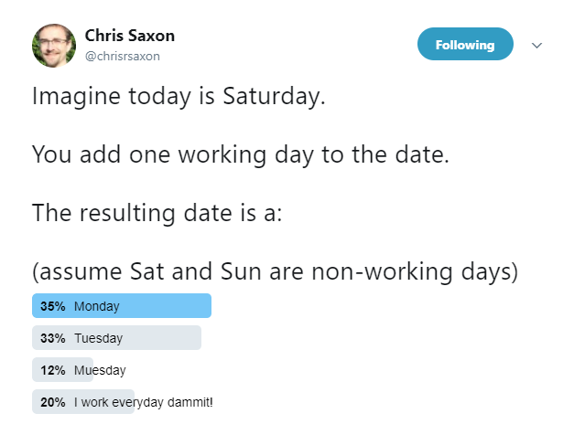
Task: Click the "assume Sat and Sun" note
Action: 275,271
